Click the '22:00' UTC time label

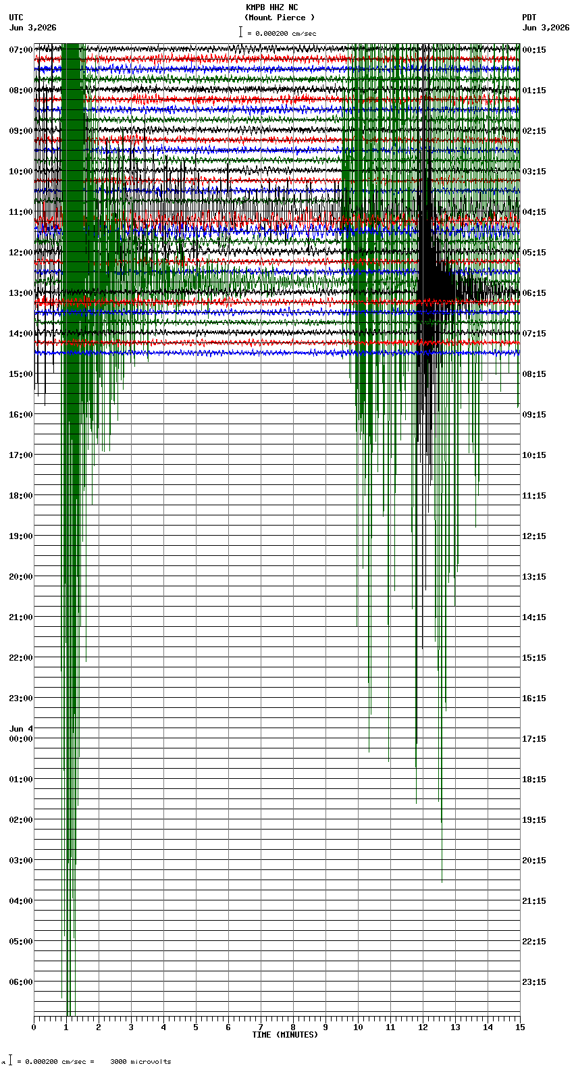(x=21, y=658)
